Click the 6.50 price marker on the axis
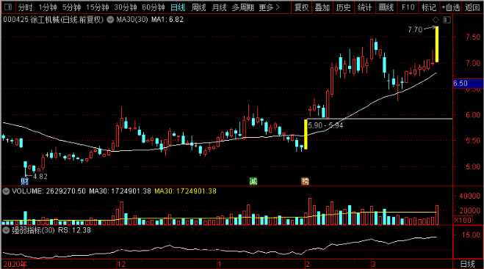484x269 pixels. [468, 84]
